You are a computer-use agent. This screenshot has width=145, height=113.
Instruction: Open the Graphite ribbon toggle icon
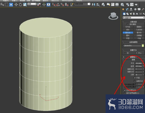108,4
